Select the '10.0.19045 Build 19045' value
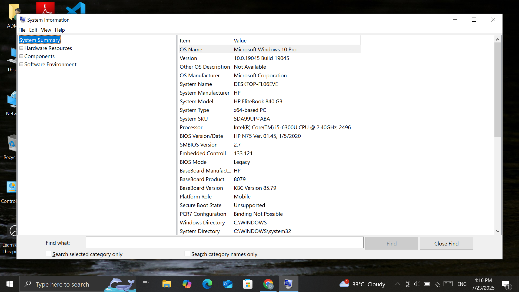The width and height of the screenshot is (519, 292). 261,58
